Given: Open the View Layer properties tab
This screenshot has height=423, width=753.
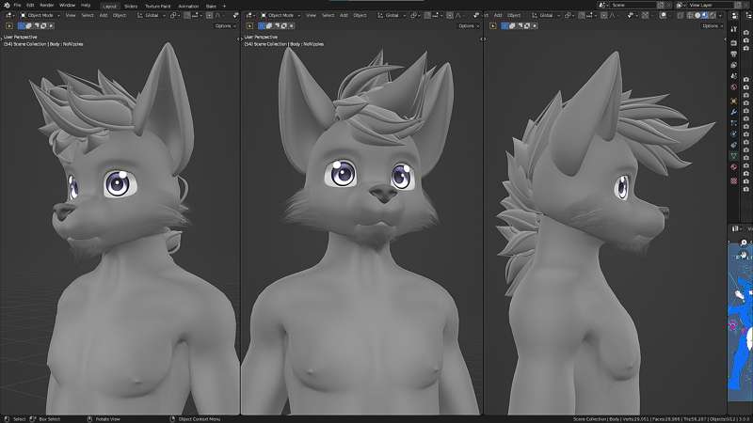Looking at the screenshot, I should pyautogui.click(x=734, y=65).
